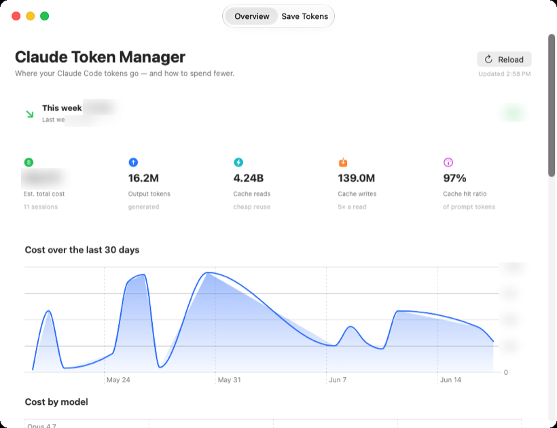Click the 'Output tokens' label

coord(149,194)
